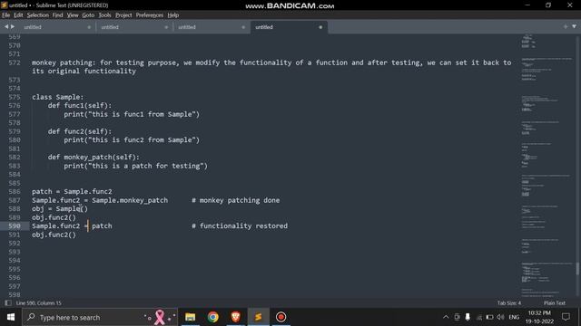Image resolution: width=581 pixels, height=326 pixels.
Task: Click the tab scroll left arrow
Action: [x=6, y=26]
